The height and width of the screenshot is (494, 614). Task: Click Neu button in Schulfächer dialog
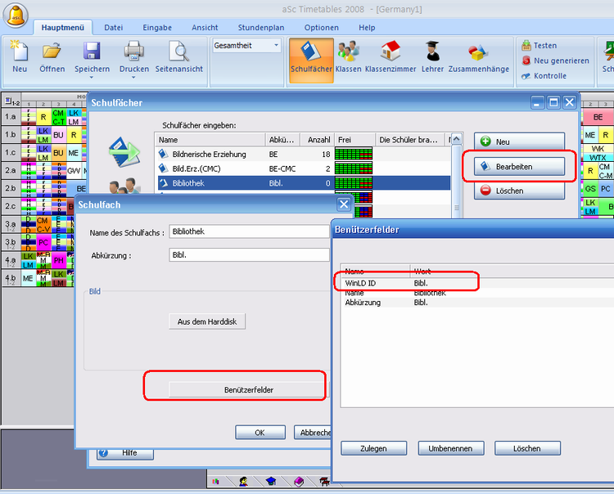(x=519, y=141)
